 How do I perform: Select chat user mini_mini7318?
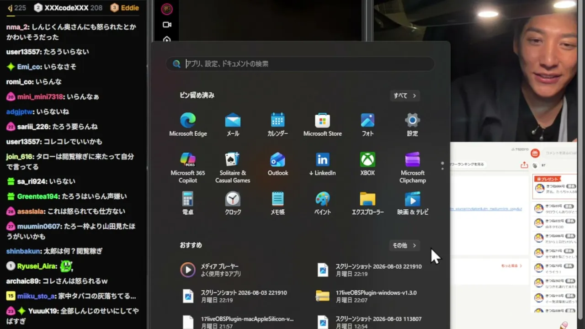40,97
